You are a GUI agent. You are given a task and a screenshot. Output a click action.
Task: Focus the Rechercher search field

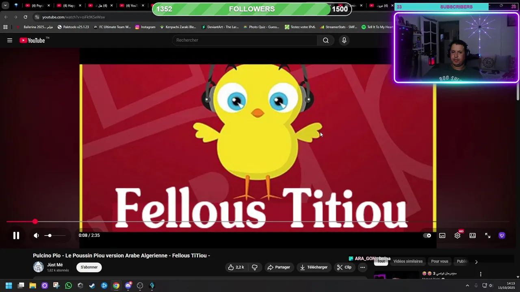[x=245, y=40]
